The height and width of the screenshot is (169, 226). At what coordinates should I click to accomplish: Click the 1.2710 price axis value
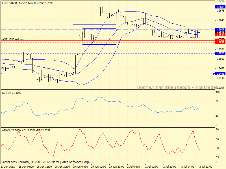pos(220,1)
